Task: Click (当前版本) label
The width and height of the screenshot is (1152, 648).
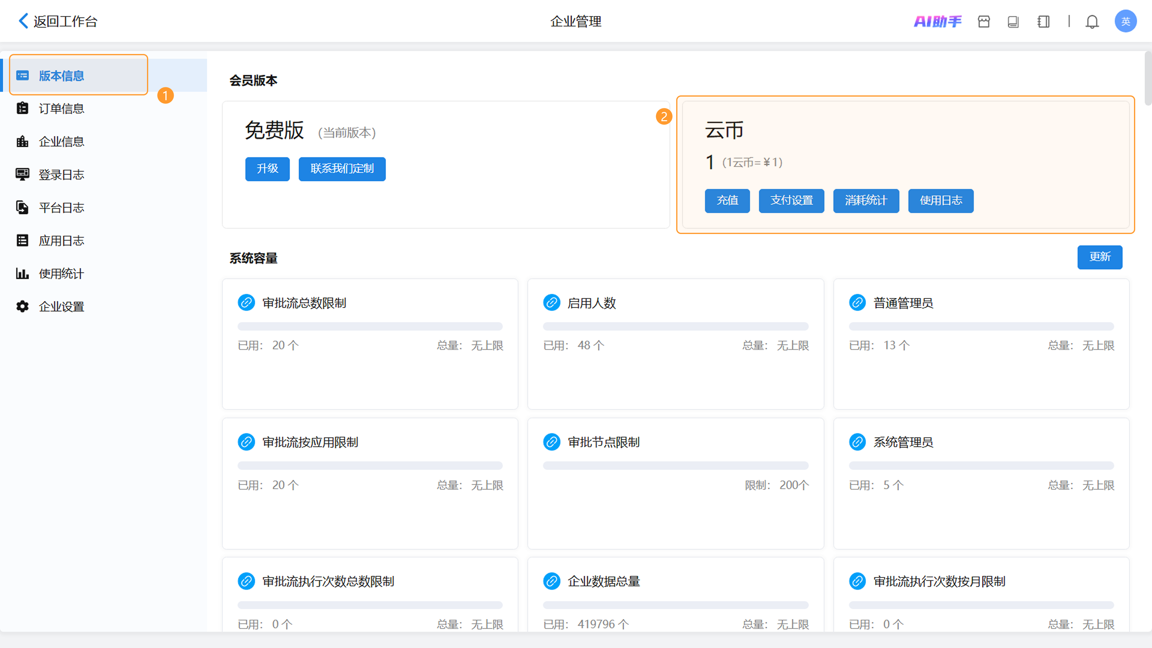Action: pos(347,133)
